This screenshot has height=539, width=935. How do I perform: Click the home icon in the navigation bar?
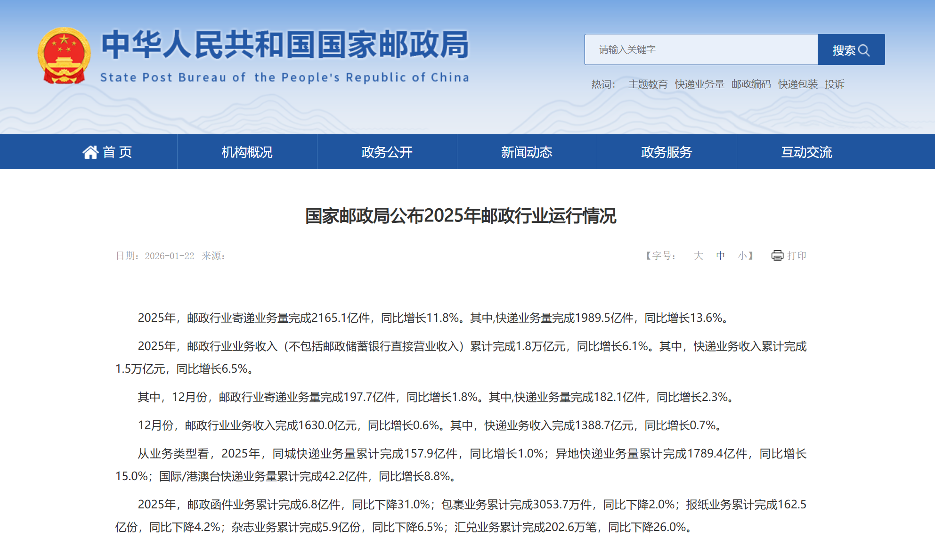point(90,152)
